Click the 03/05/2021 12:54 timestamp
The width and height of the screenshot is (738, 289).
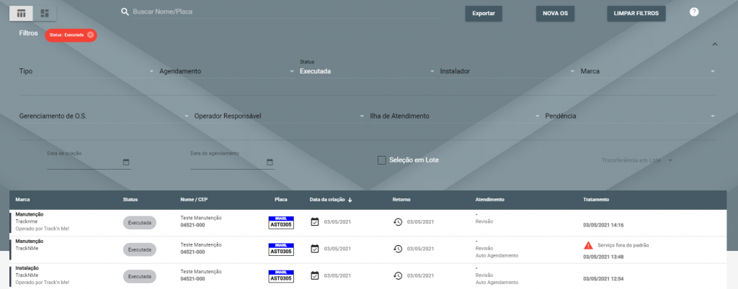click(x=603, y=279)
